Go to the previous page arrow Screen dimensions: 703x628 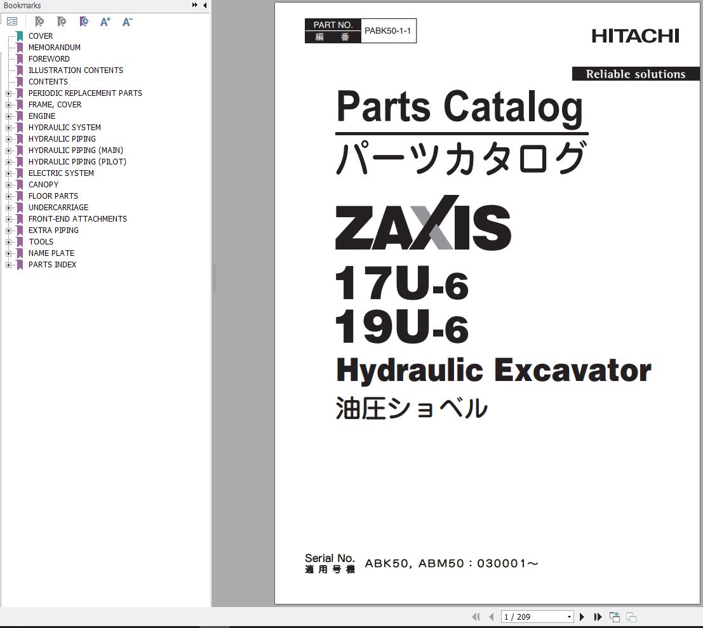pyautogui.click(x=492, y=617)
